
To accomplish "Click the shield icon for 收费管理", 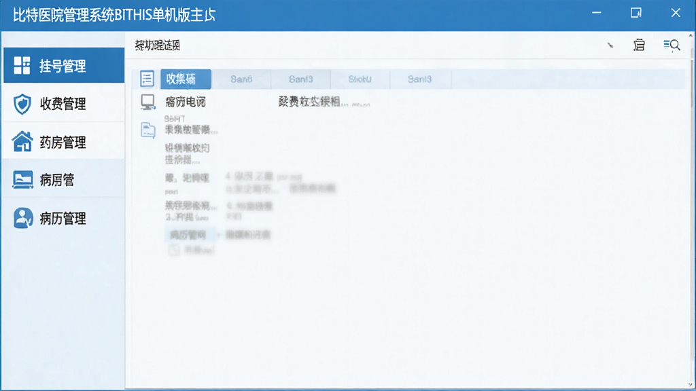I will click(22, 104).
